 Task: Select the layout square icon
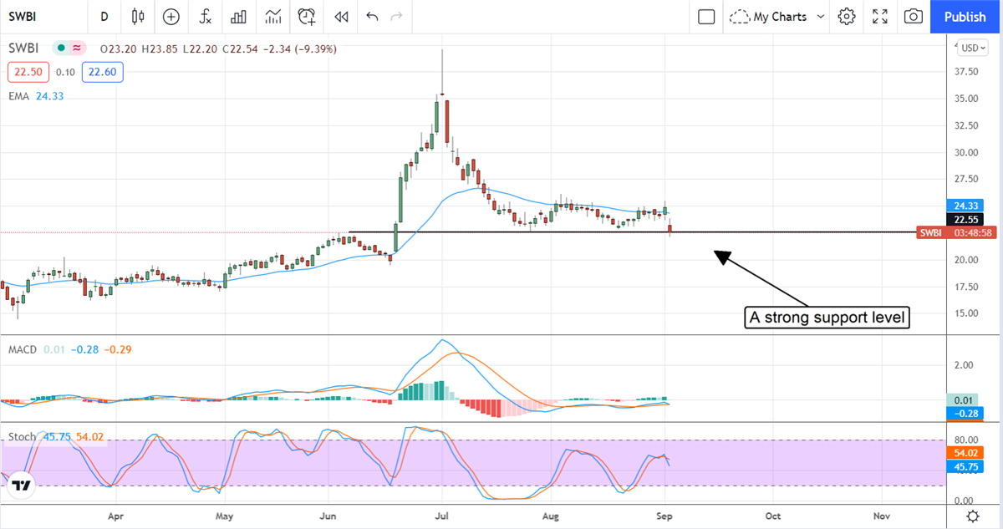click(706, 16)
